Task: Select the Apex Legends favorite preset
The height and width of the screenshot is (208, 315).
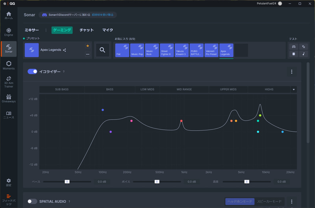Action: click(x=226, y=50)
